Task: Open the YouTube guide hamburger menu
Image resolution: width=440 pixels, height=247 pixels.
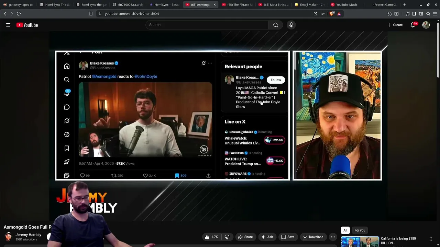Action: tap(8, 25)
